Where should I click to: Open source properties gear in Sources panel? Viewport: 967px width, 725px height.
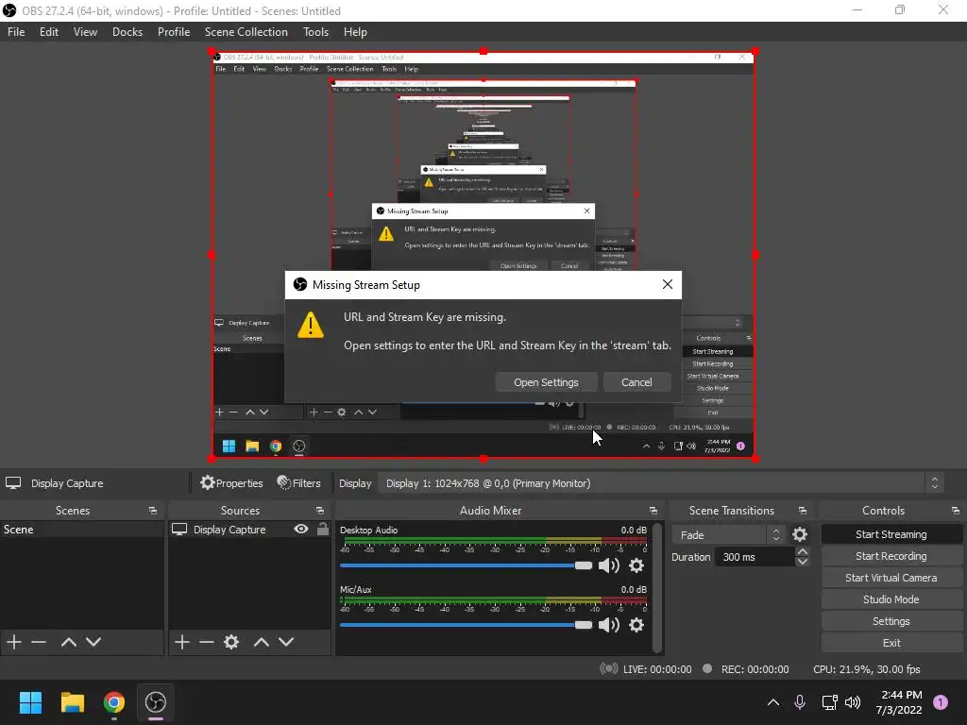tap(231, 642)
